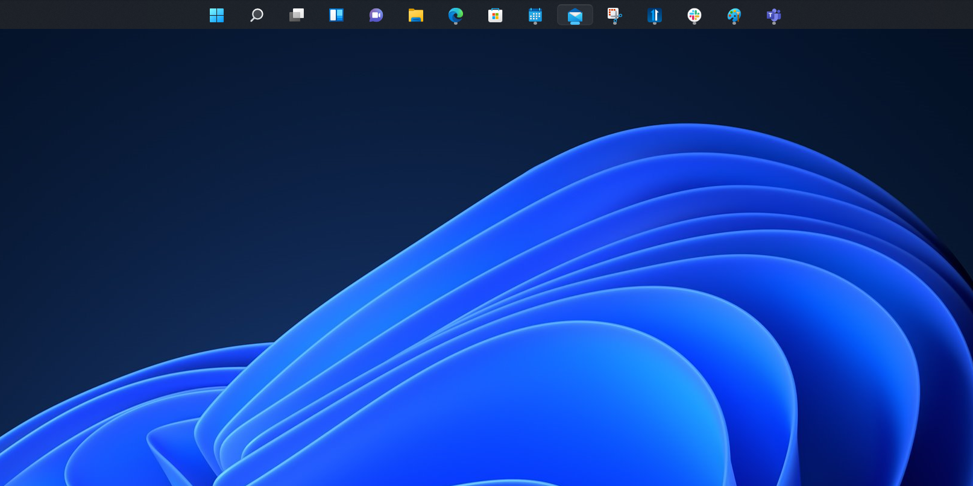Screen dimensions: 973x486
Task: Open taskbar Search with the magnifier icon
Action: click(256, 15)
